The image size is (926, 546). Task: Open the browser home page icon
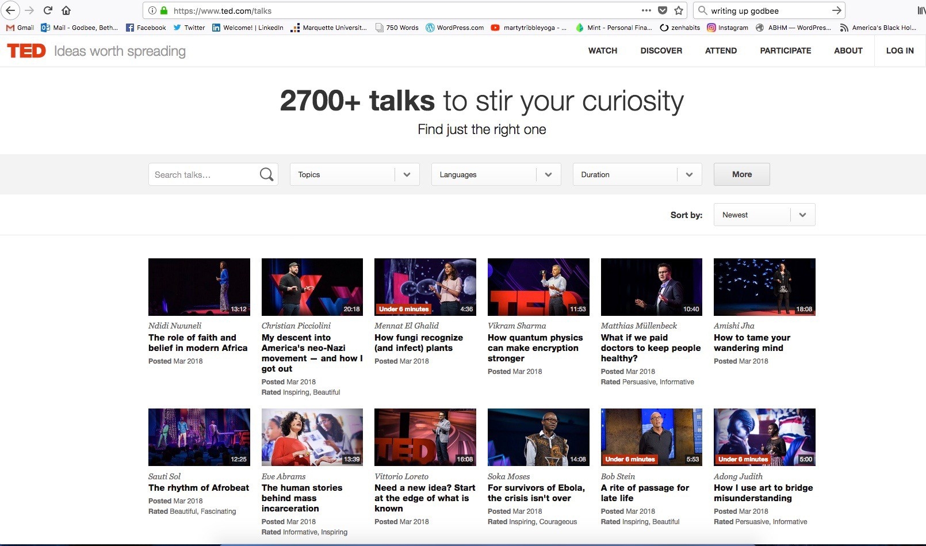pyautogui.click(x=66, y=10)
